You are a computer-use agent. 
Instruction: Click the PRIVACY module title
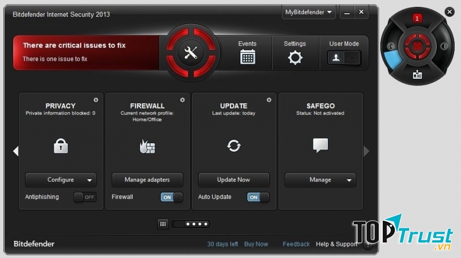pyautogui.click(x=61, y=106)
